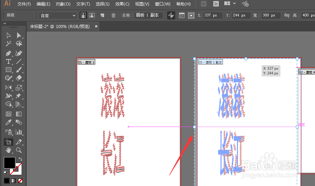Choose the Paintbrush tool

click(x=19, y=70)
